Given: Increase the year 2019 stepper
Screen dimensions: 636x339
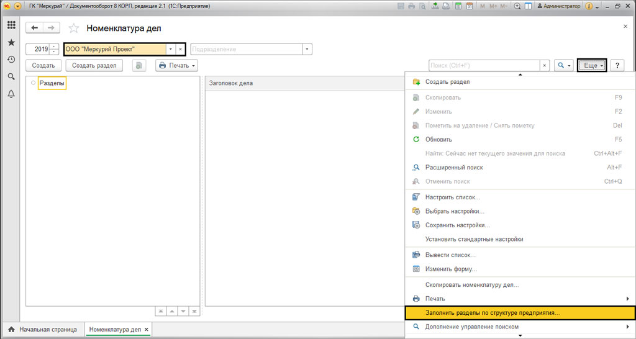Looking at the screenshot, I should coord(55,47).
